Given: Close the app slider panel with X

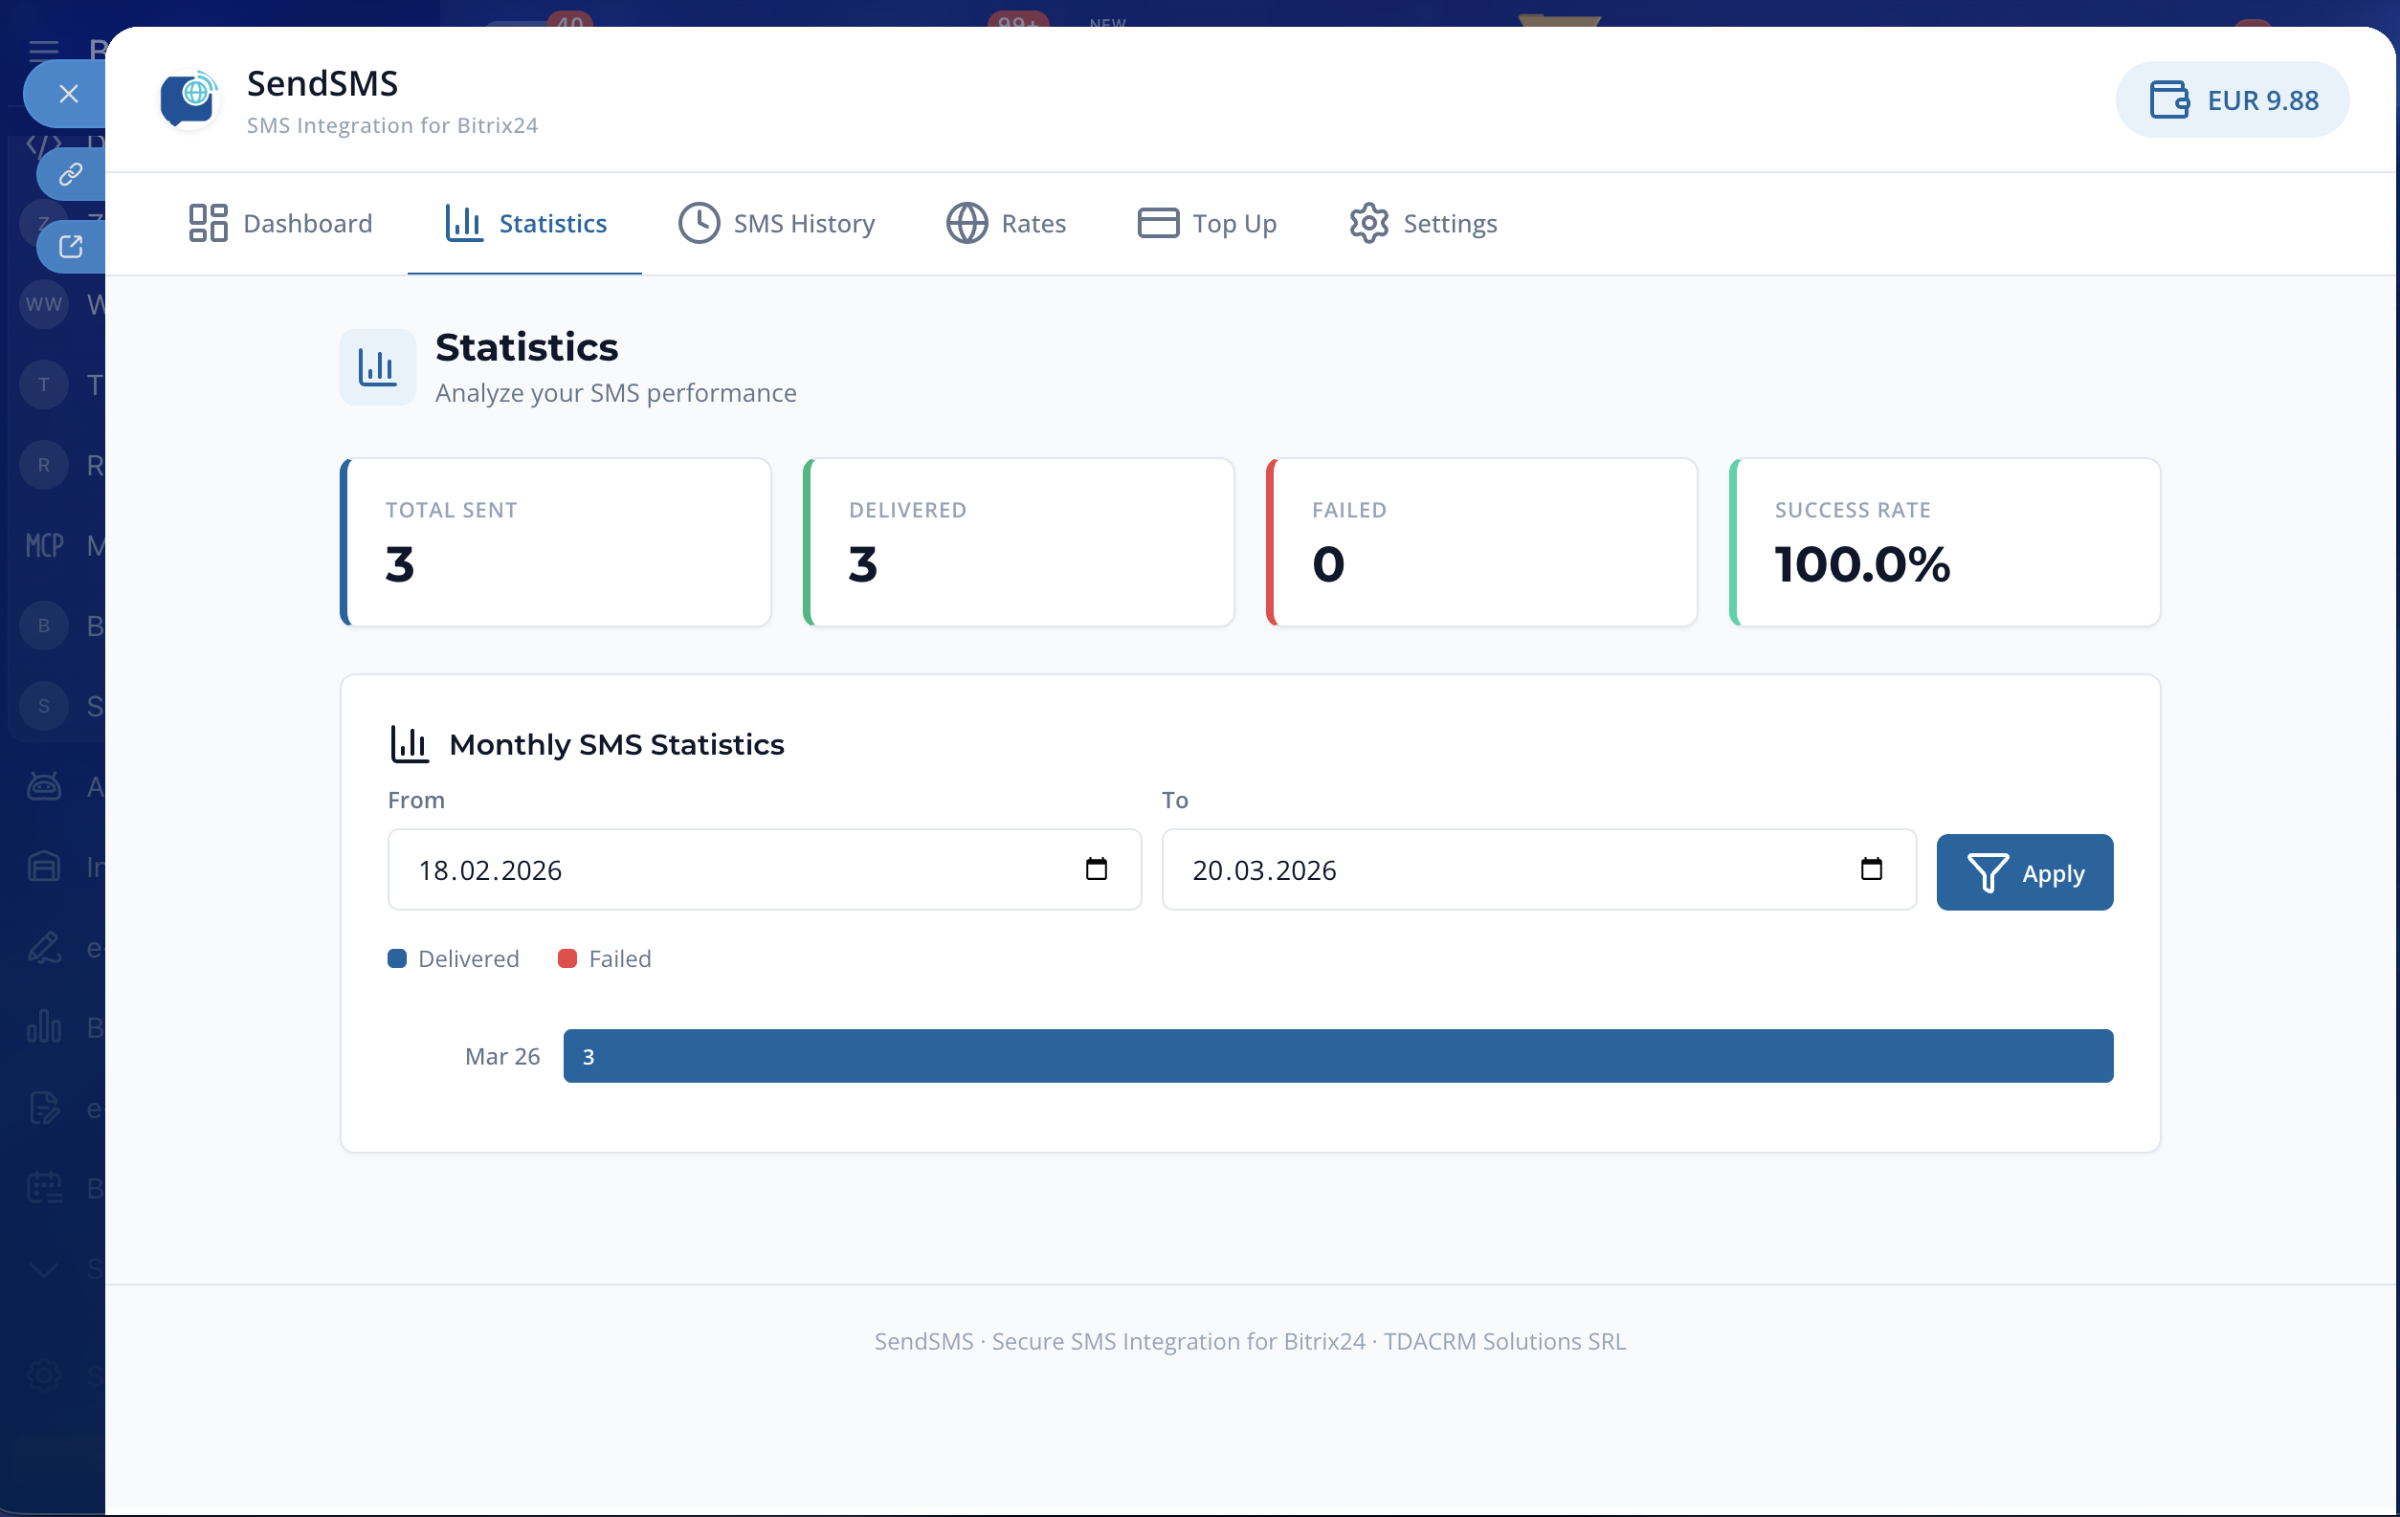Looking at the screenshot, I should click(x=68, y=94).
